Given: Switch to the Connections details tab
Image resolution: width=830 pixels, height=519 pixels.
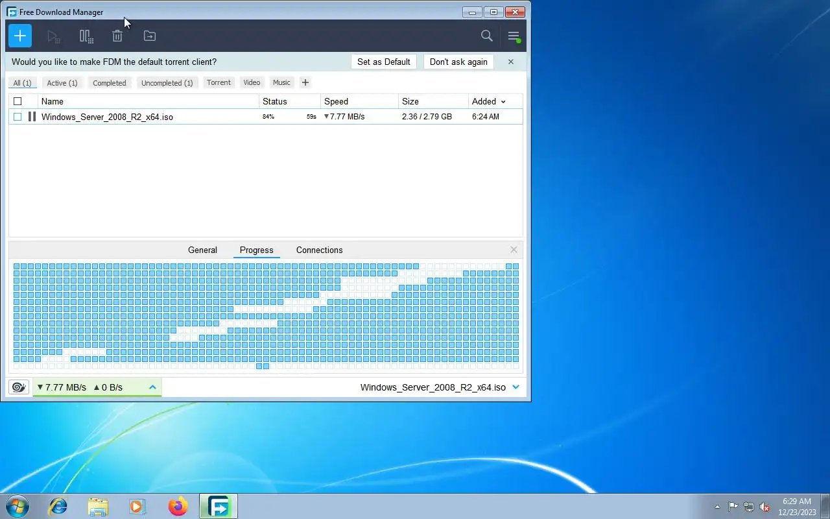Looking at the screenshot, I should click(319, 250).
